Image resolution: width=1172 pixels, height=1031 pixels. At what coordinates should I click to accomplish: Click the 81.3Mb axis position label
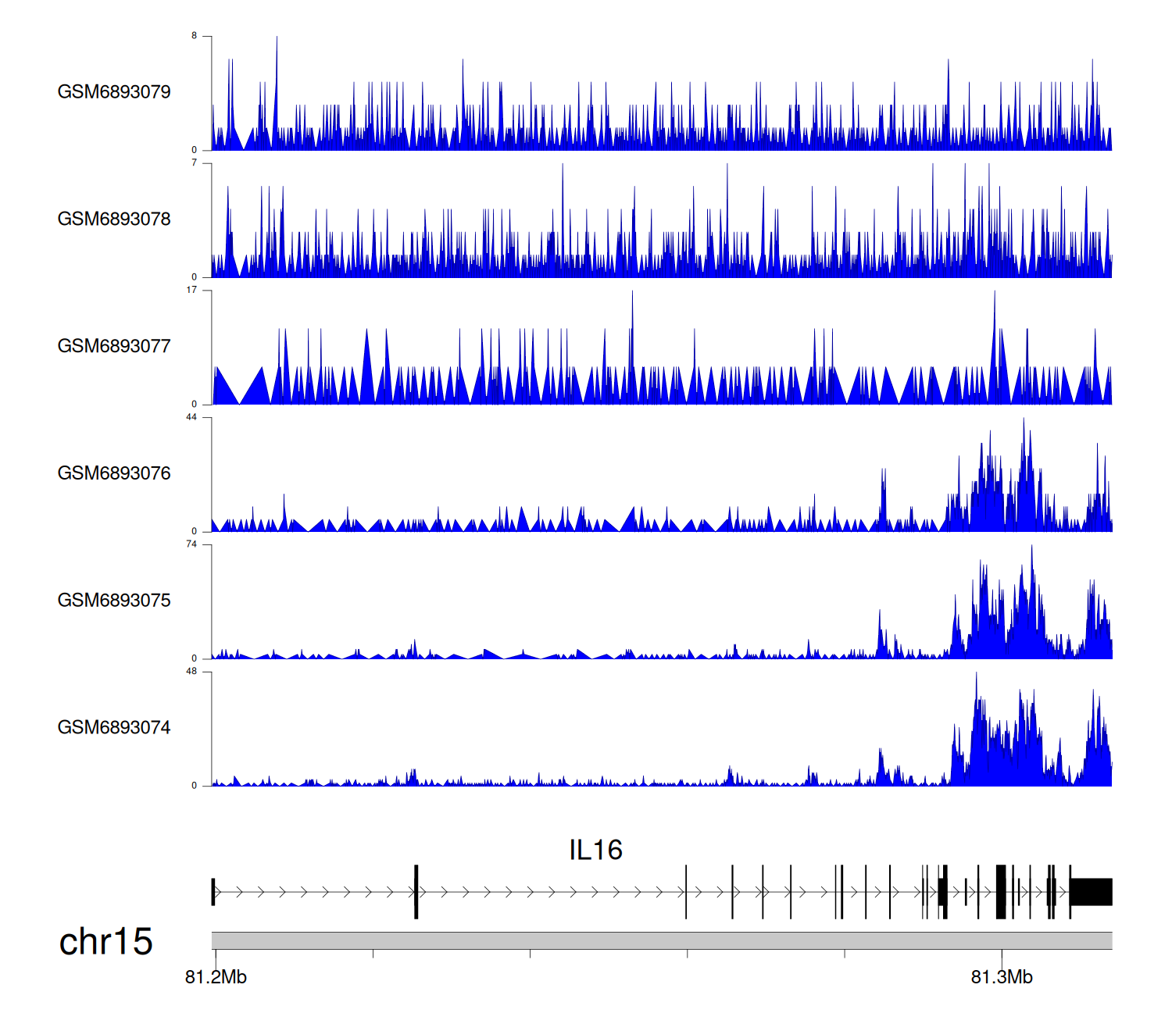pos(1002,977)
